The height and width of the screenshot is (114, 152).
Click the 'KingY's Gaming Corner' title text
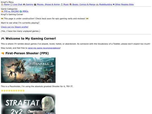tap(12, 14)
